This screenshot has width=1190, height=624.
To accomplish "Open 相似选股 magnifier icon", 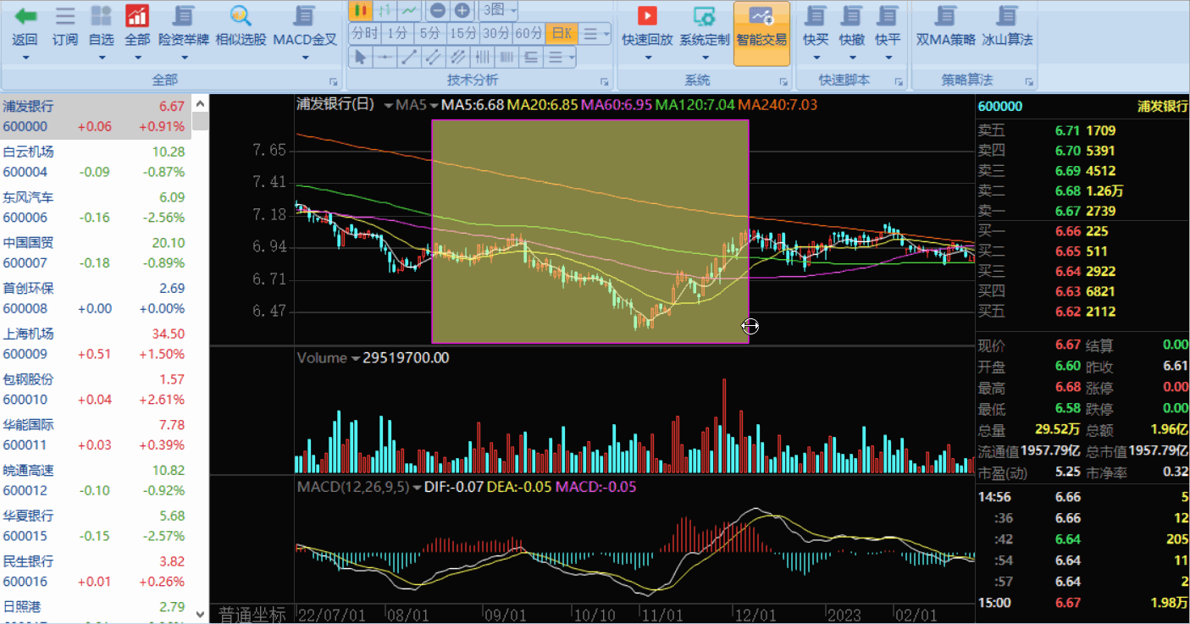I will coord(241,15).
